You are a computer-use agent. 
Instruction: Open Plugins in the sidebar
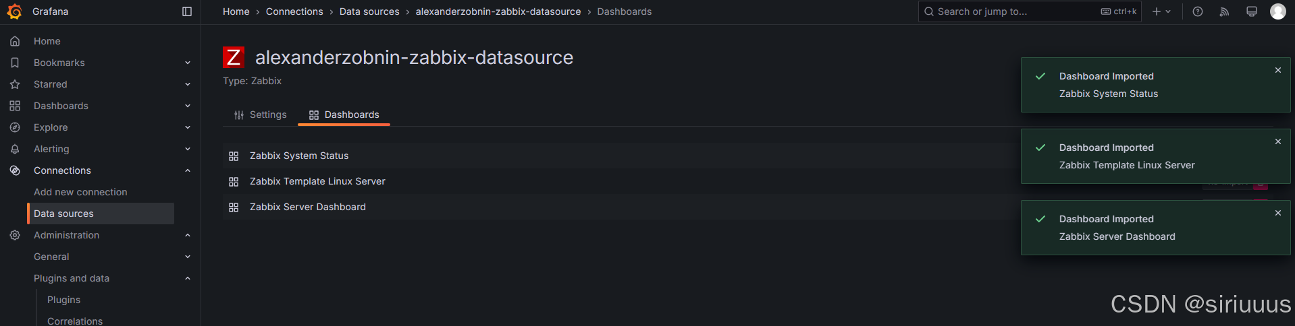63,300
